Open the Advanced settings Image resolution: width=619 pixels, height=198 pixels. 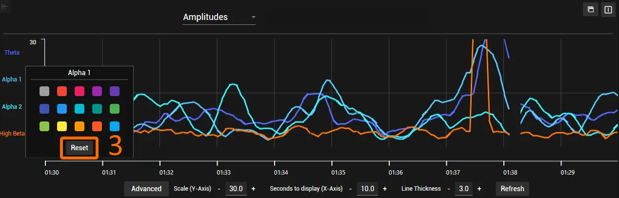(x=146, y=189)
